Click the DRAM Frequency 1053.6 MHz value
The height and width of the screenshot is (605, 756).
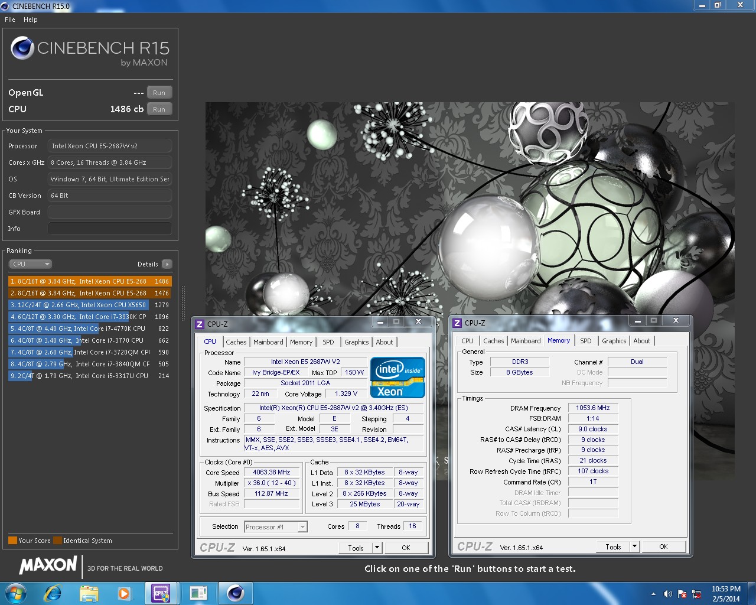click(x=593, y=408)
